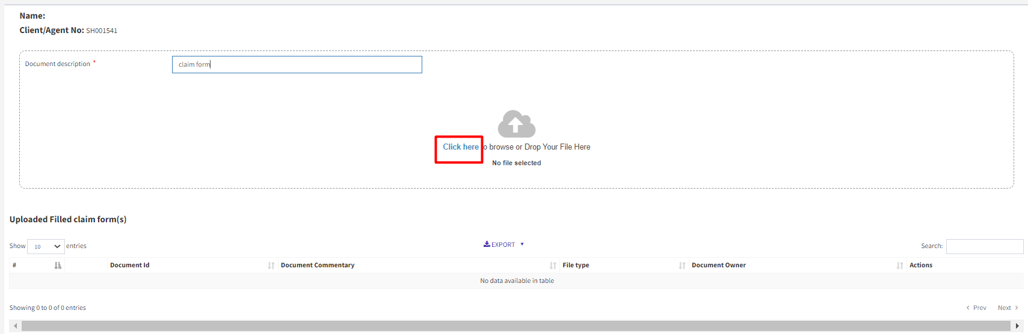Click the 'No file selected' text
Screen dimensions: 1028x334
pos(516,163)
